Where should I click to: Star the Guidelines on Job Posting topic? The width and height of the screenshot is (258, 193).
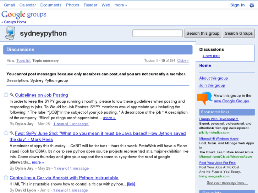[x=6, y=95]
